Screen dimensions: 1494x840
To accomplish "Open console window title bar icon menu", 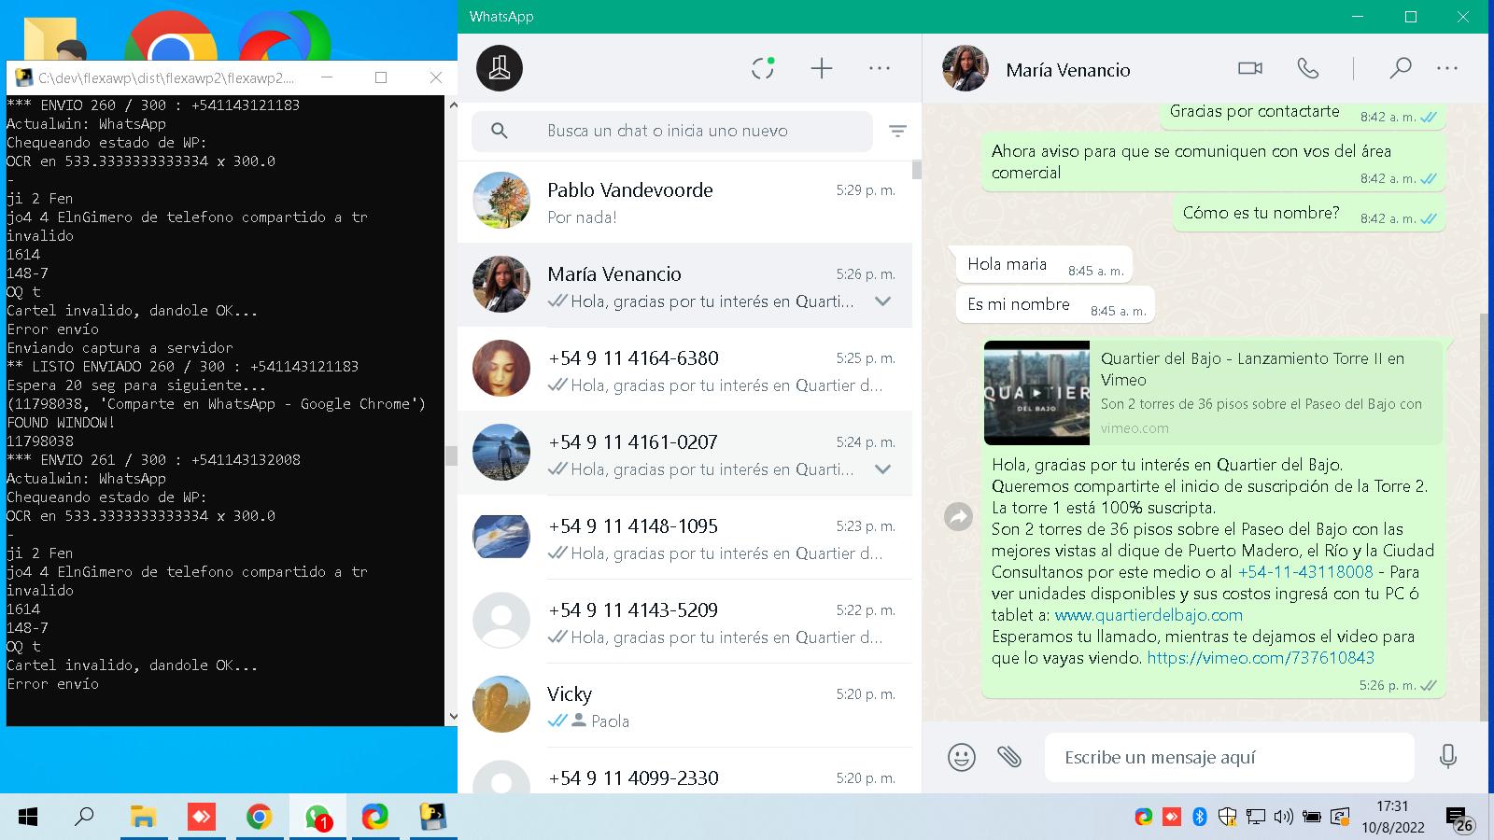I will (23, 77).
